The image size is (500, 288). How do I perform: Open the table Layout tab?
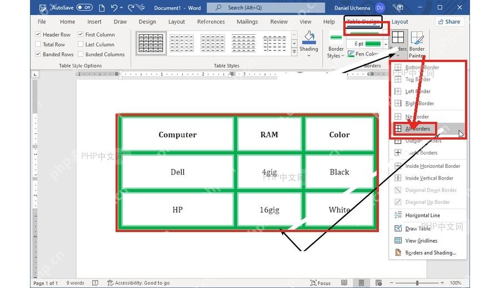399,22
